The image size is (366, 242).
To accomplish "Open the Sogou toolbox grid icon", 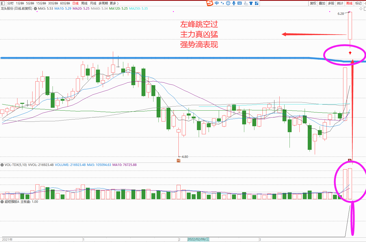I will click(x=256, y=3).
